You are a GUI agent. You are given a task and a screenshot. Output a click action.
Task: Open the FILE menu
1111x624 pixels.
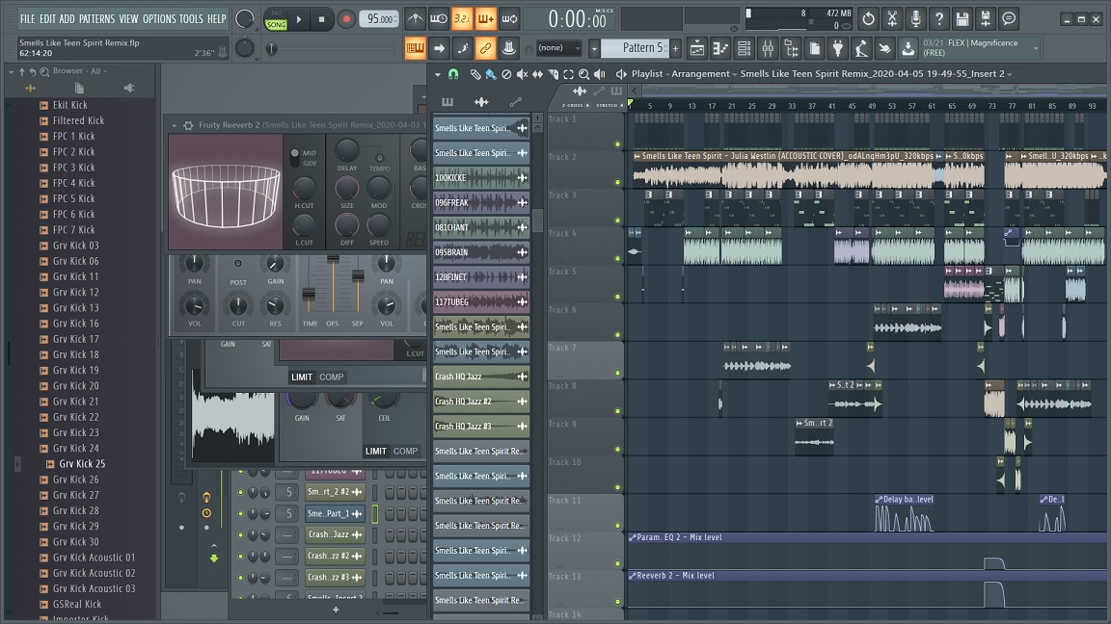tap(27, 19)
